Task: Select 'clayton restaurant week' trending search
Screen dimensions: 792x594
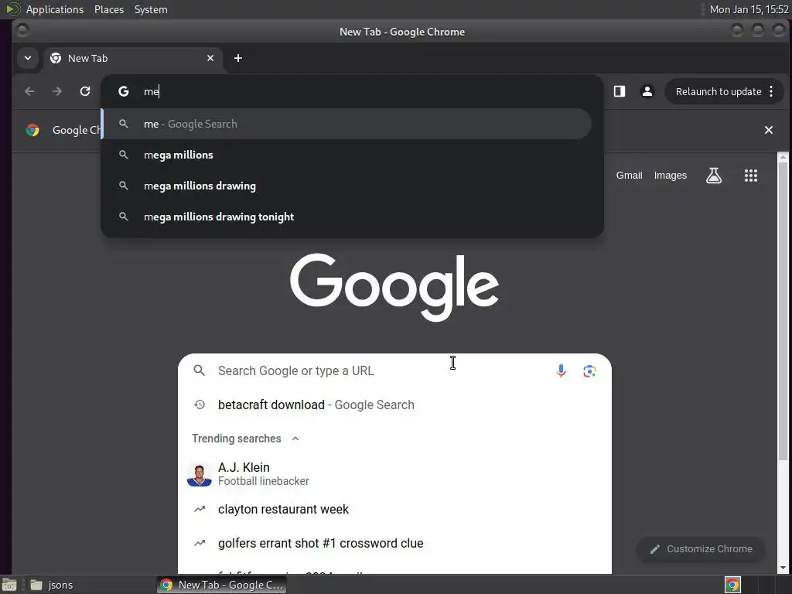Action: click(x=394, y=509)
